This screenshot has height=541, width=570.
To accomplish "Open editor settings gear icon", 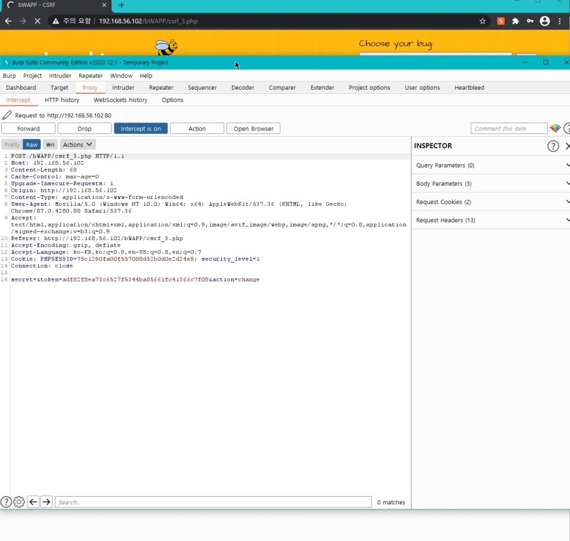I will (x=19, y=501).
